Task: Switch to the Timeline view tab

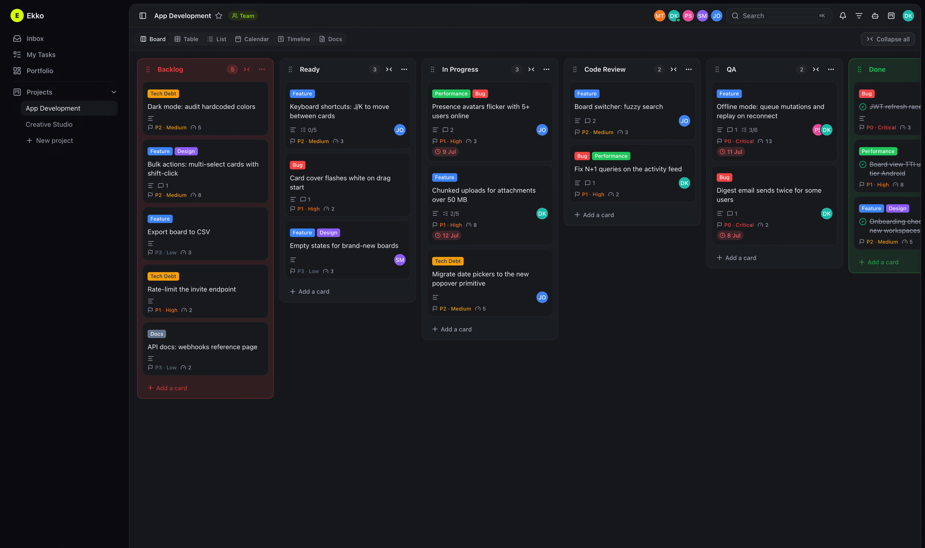Action: tap(294, 39)
